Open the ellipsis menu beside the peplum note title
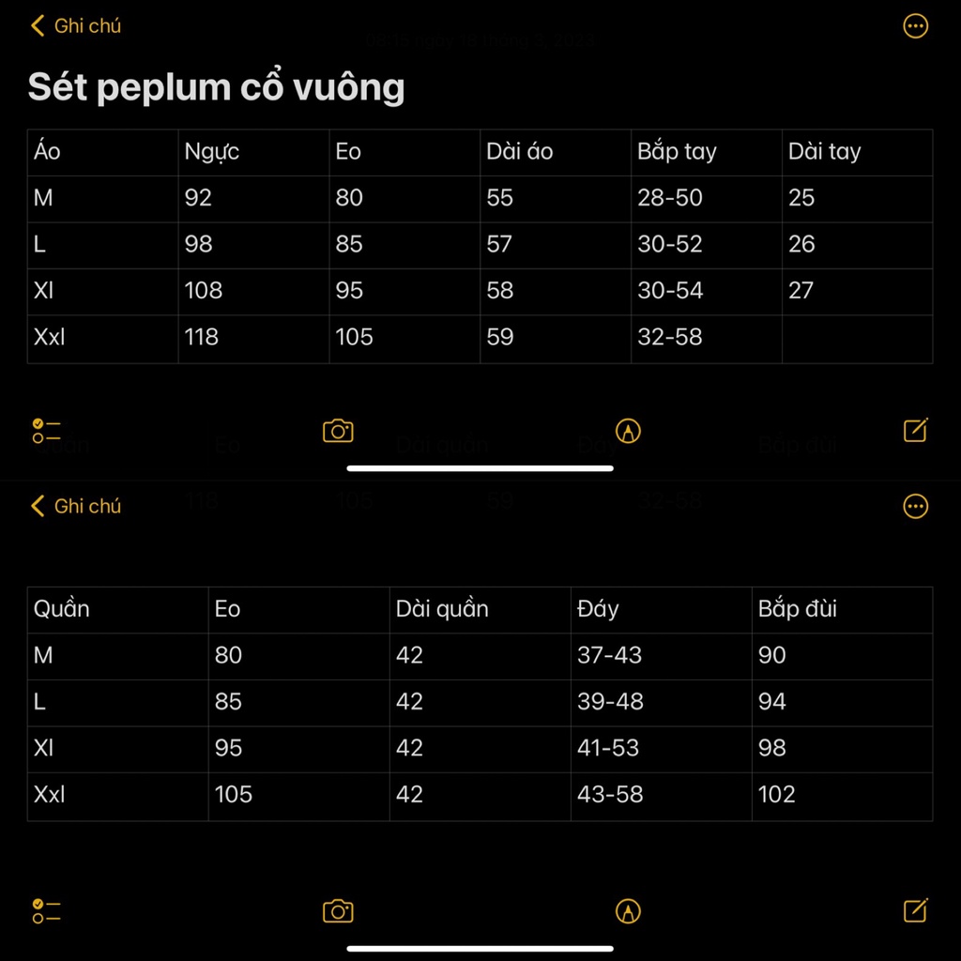 [915, 26]
